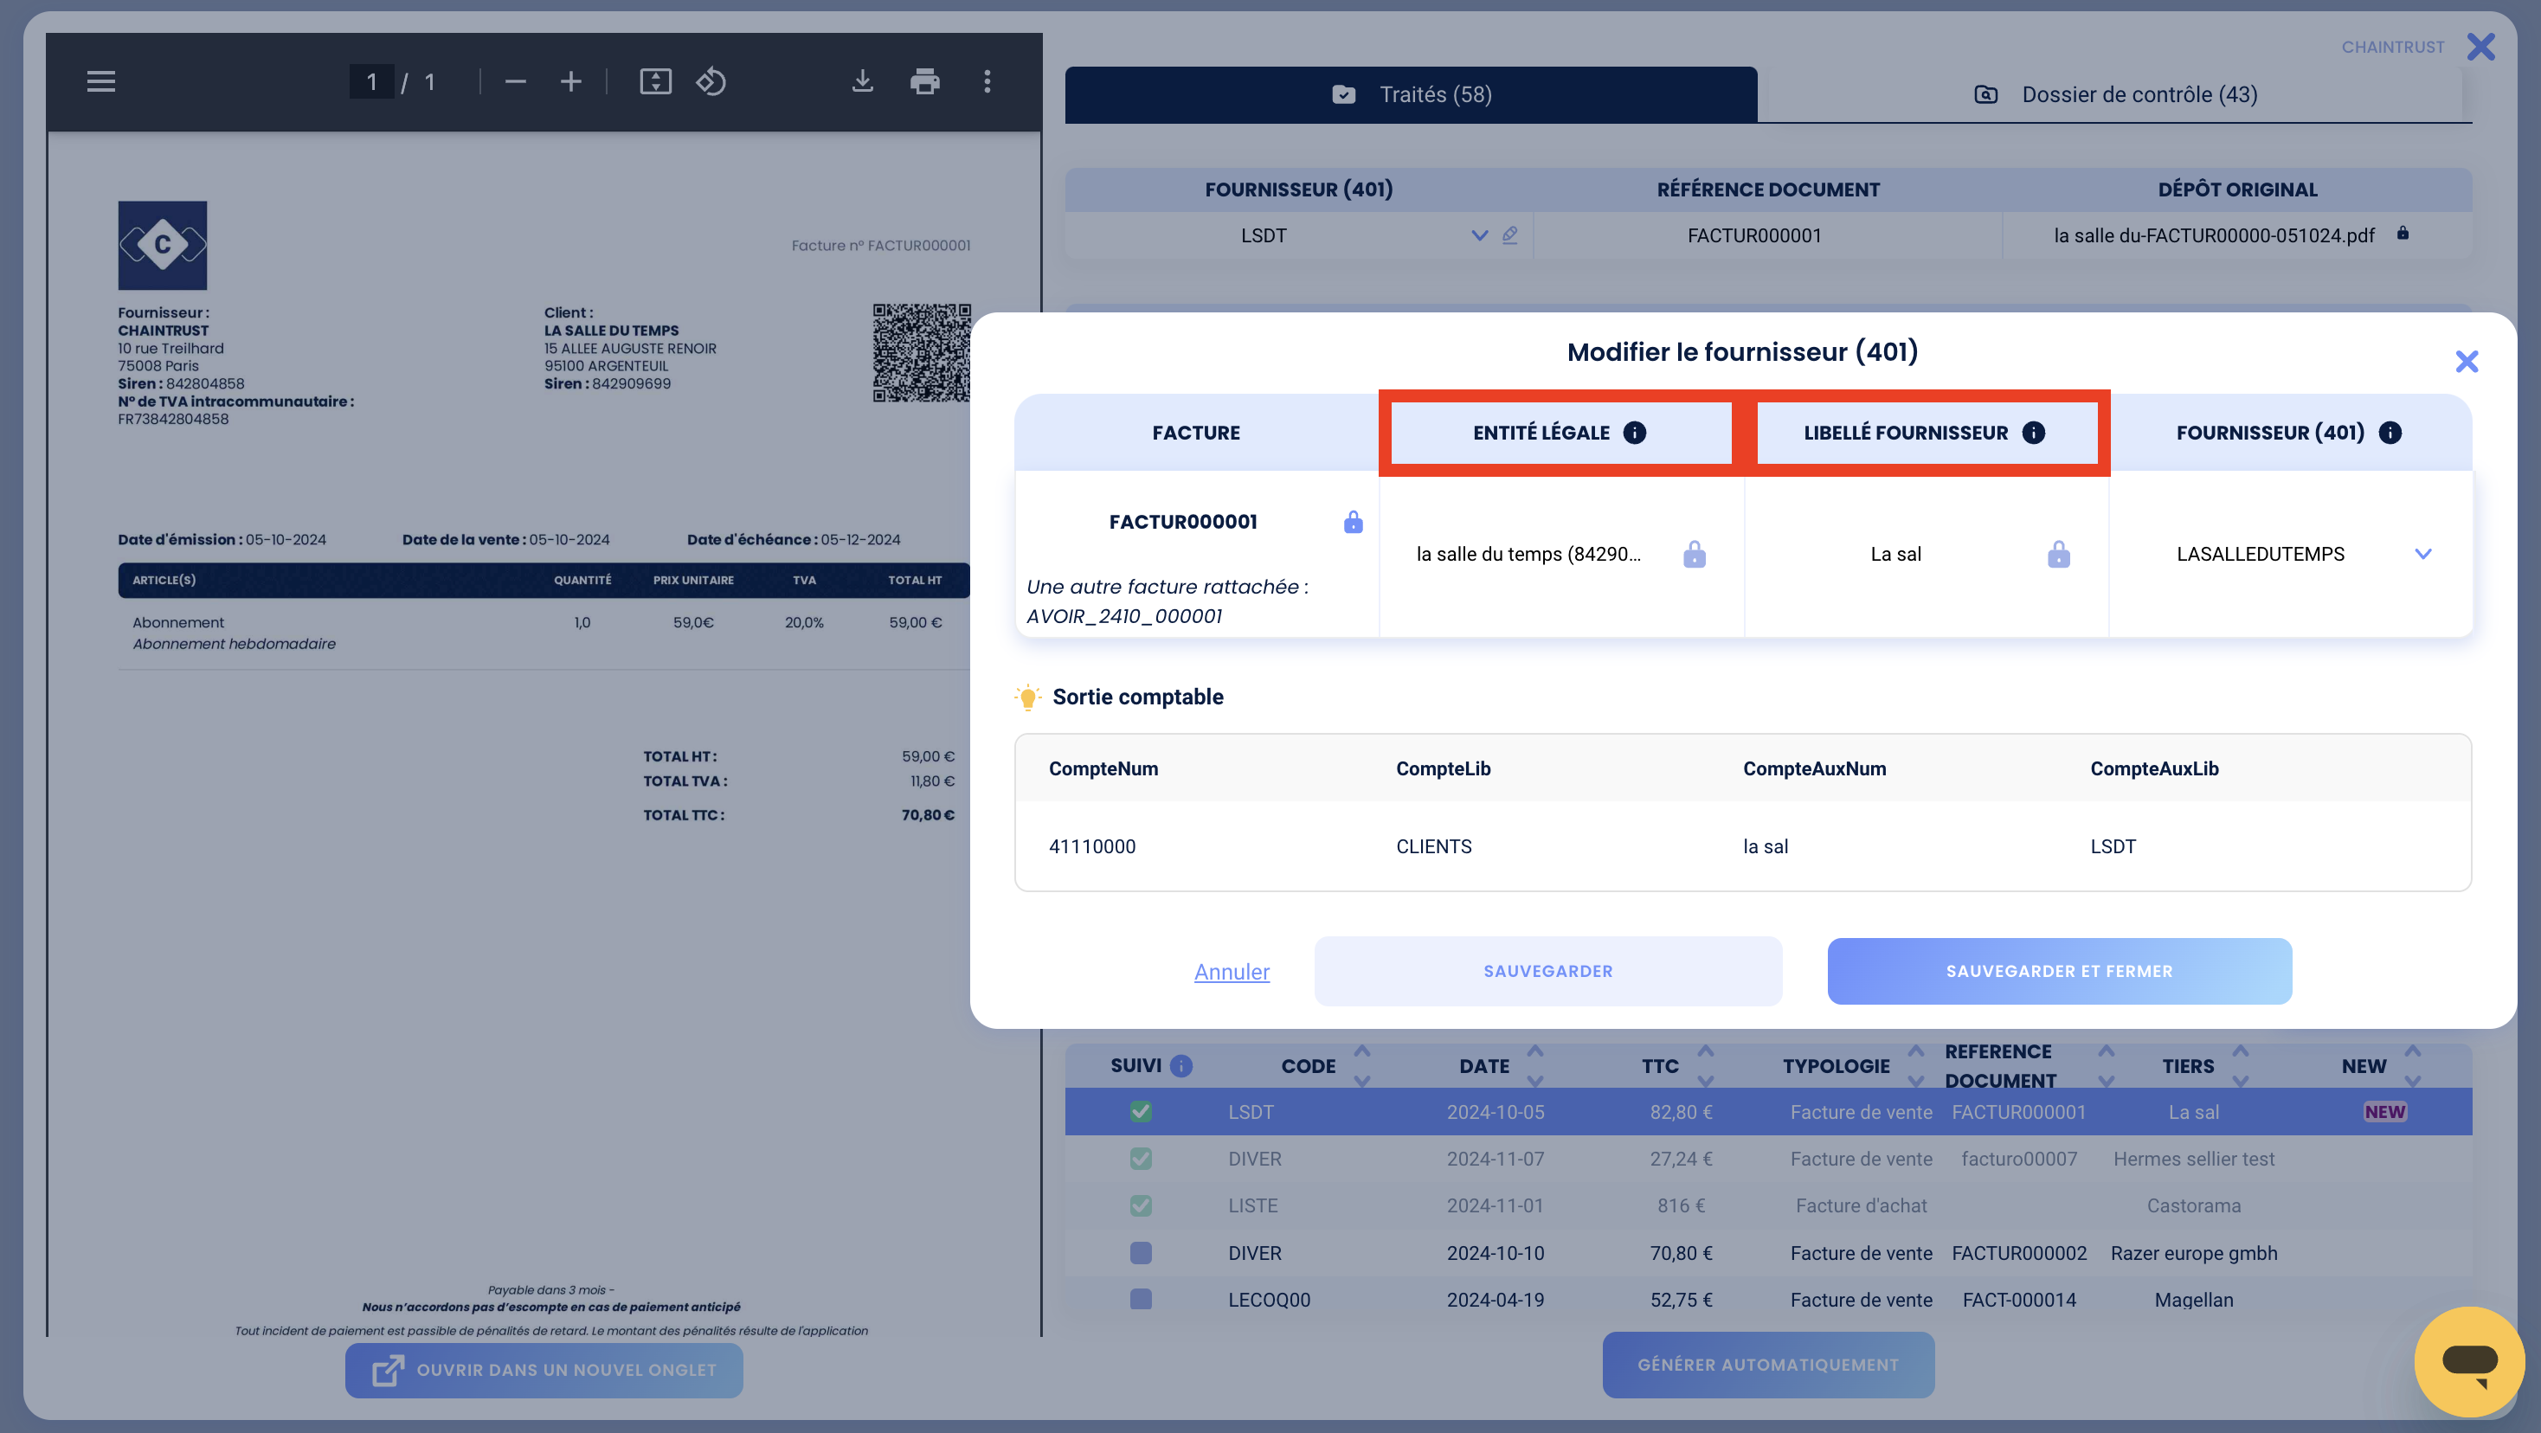This screenshot has width=2541, height=1433.
Task: Show info for Libellé fournisseur column
Action: point(2033,433)
